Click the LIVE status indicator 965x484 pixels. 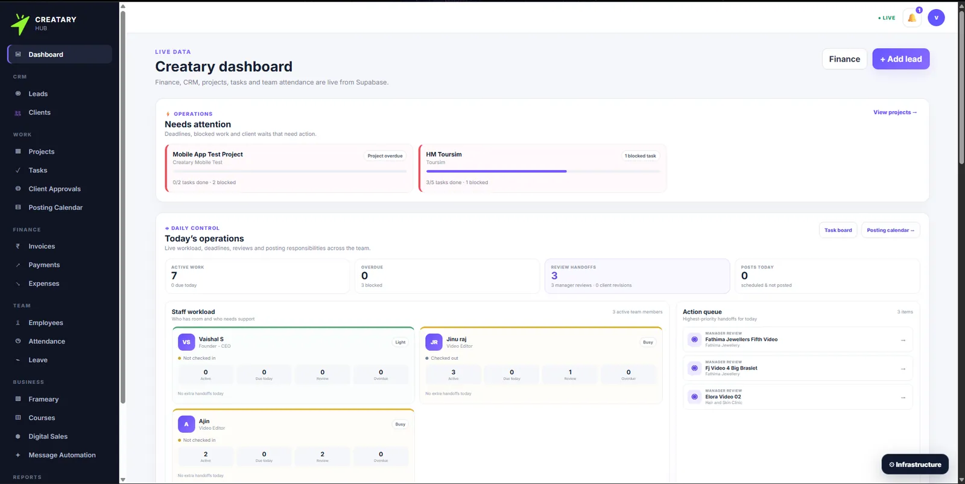coord(887,18)
